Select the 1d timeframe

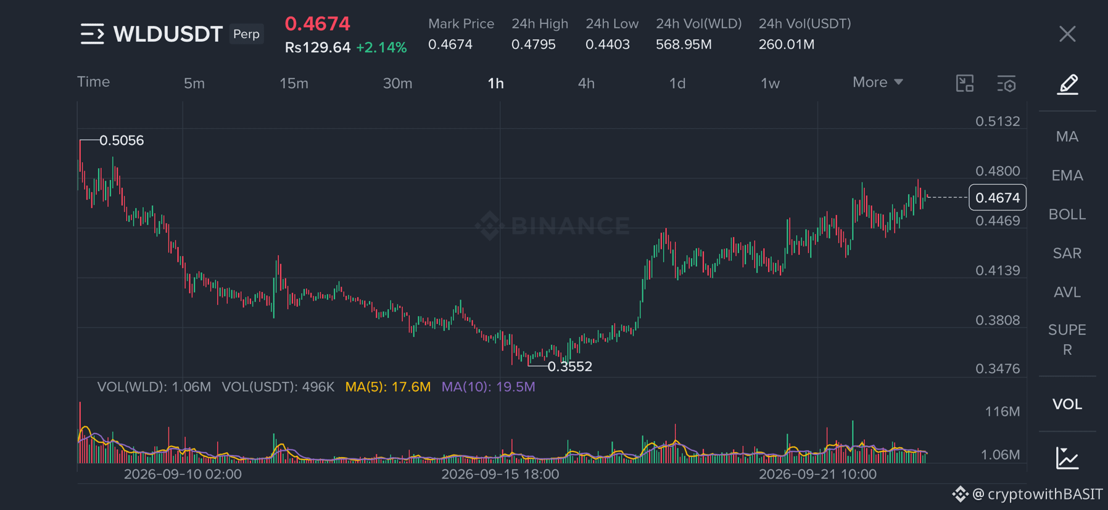point(677,83)
